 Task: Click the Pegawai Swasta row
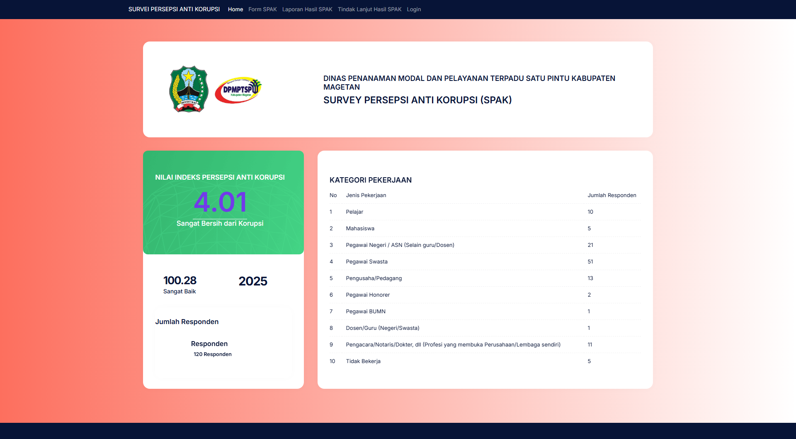click(366, 262)
